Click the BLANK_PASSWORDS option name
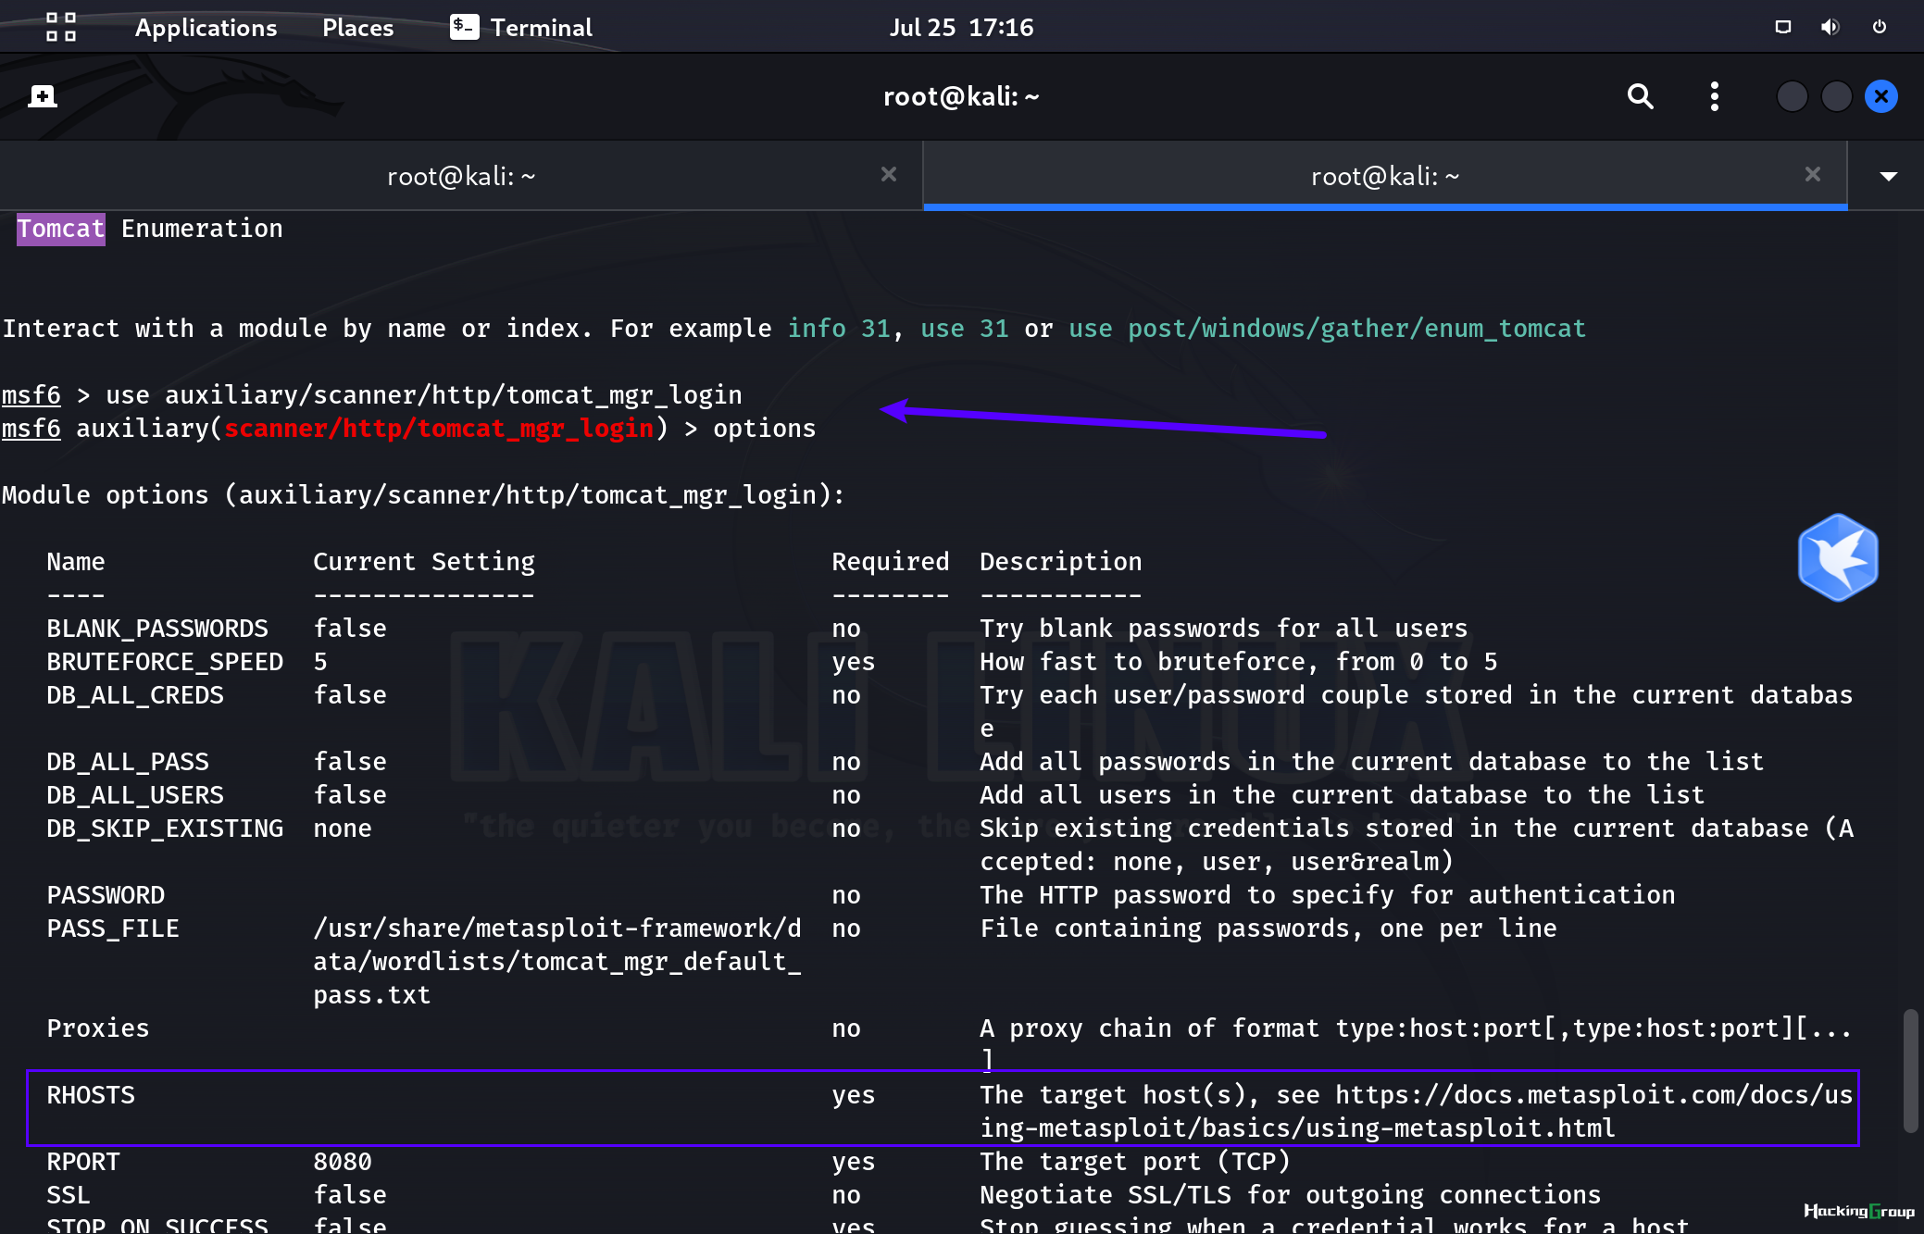This screenshot has width=1924, height=1234. tap(157, 629)
